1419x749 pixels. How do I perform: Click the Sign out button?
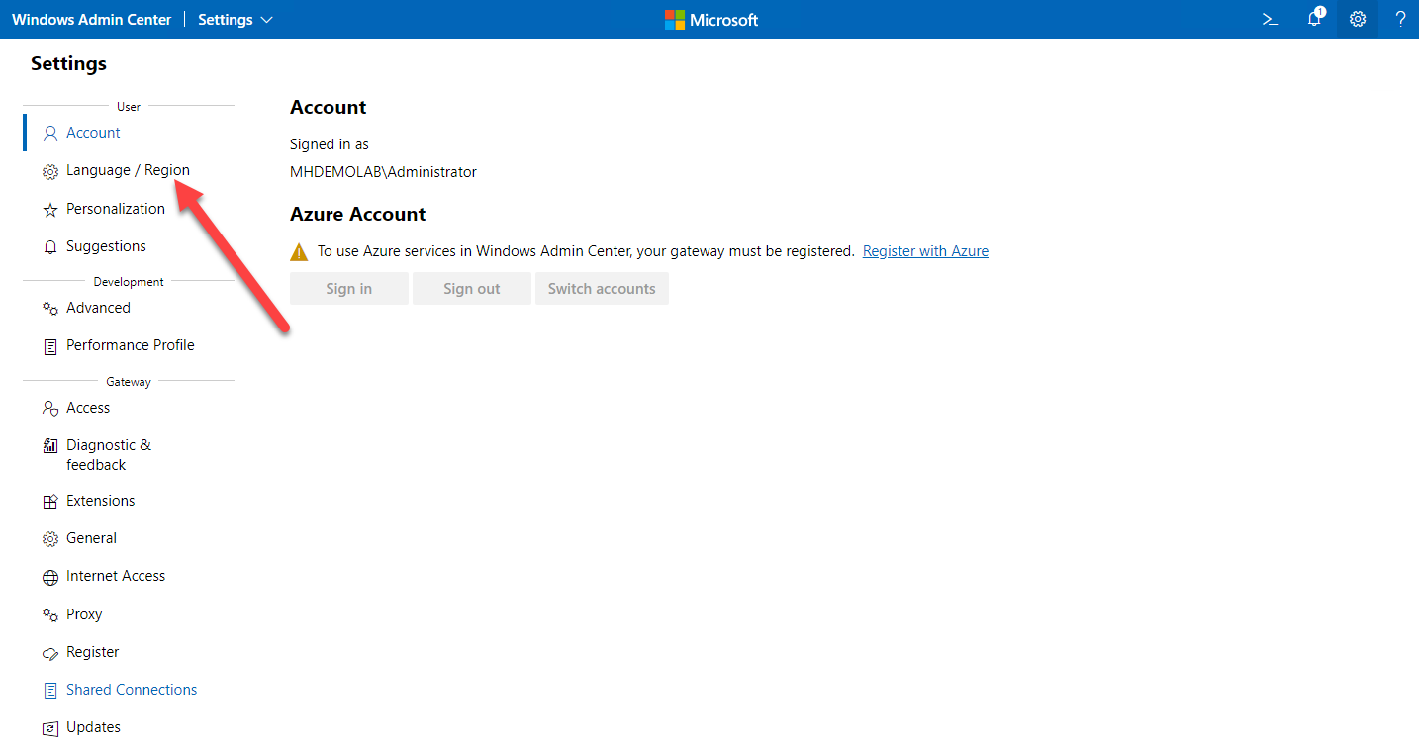pyautogui.click(x=472, y=289)
